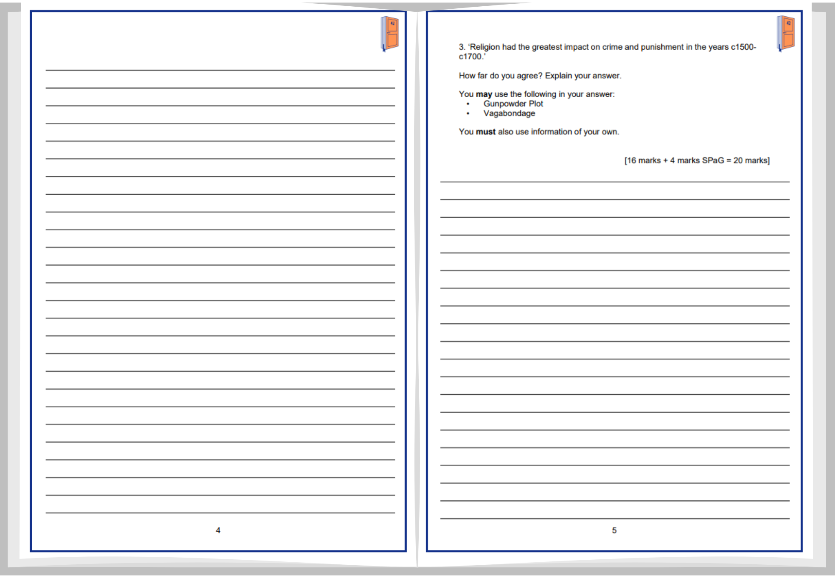Click the left page edge to flip back
Image resolution: width=835 pixels, height=576 pixels.
tap(13, 288)
